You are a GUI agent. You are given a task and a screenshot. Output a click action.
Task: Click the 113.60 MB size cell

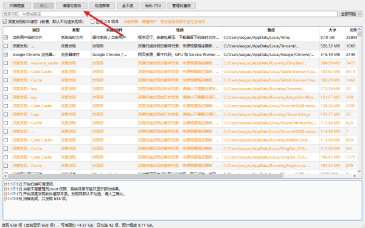[330, 140]
